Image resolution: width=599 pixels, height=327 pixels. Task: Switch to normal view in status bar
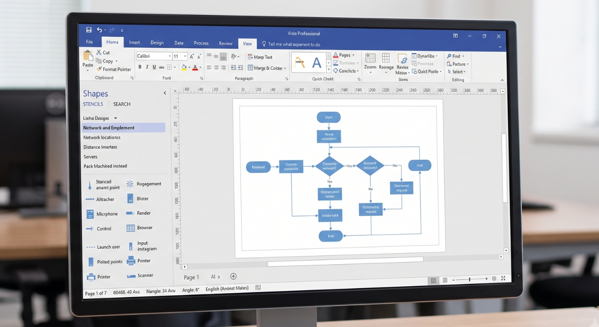433,280
